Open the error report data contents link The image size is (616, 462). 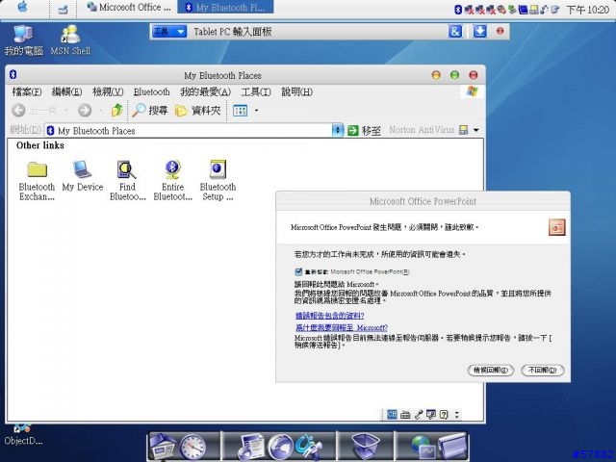pyautogui.click(x=329, y=316)
